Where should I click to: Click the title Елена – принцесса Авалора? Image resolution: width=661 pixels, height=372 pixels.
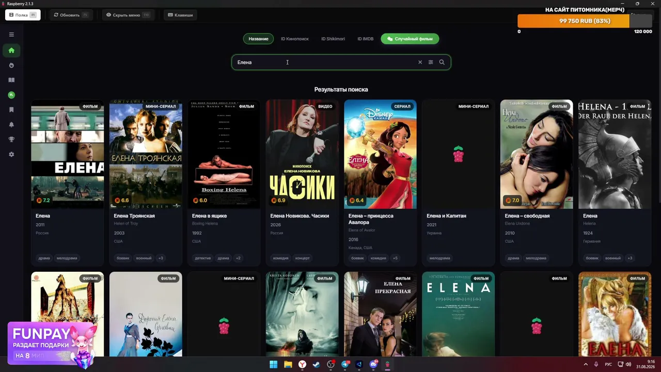pos(371,219)
